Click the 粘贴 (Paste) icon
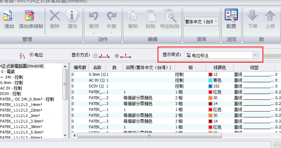 pyautogui.click(x=150, y=16)
